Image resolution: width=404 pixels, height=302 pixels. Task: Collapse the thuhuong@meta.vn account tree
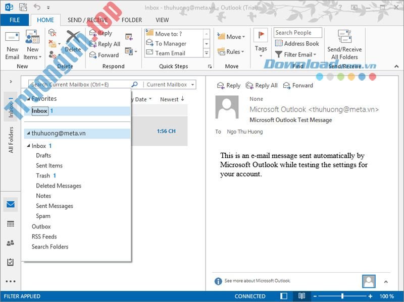coord(29,133)
